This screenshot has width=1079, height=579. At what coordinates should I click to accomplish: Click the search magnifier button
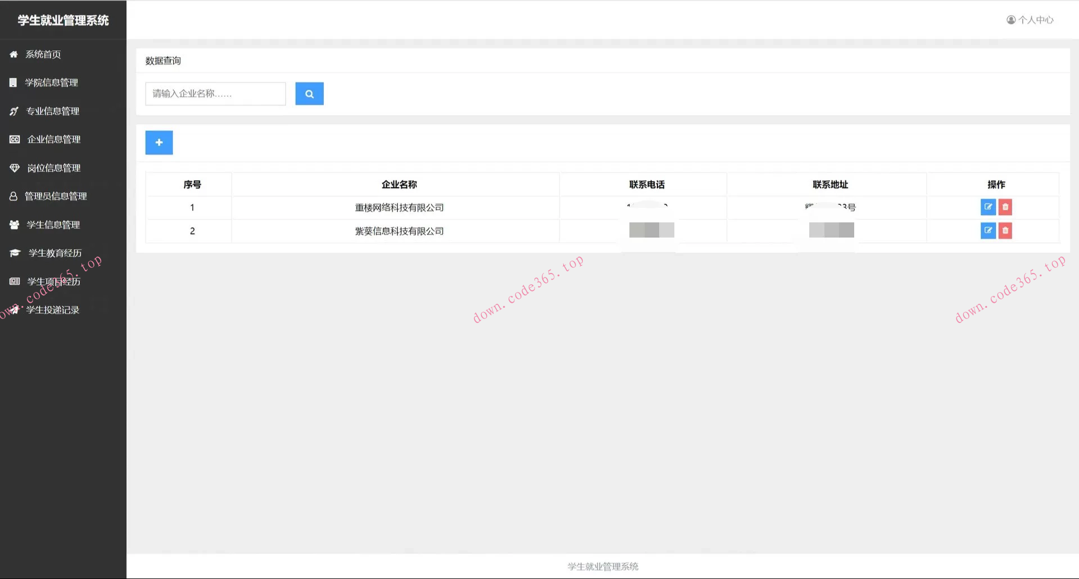(x=309, y=93)
